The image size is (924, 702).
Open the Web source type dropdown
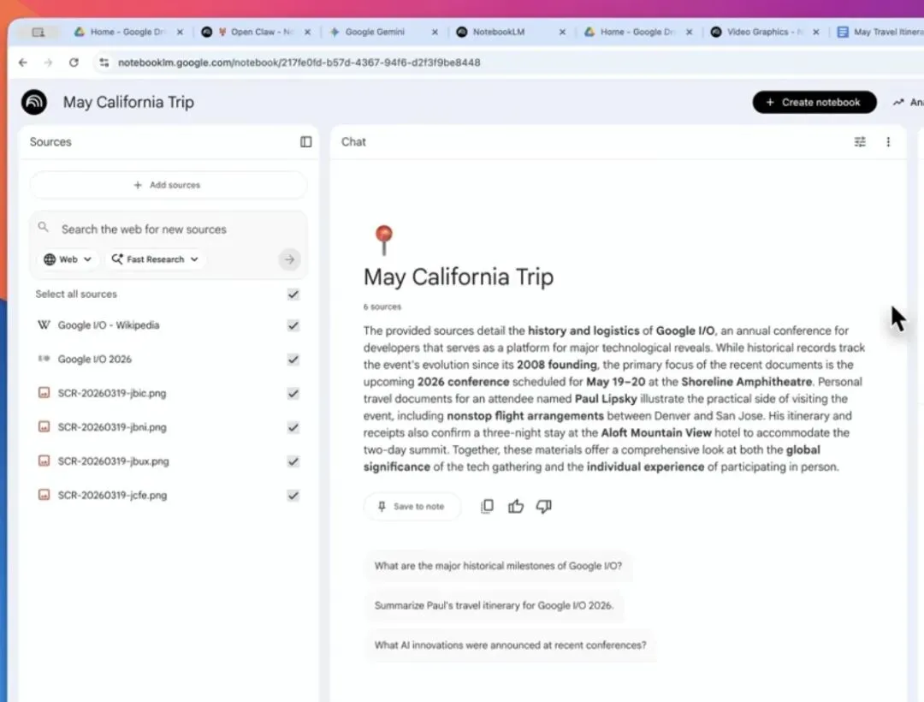point(68,259)
